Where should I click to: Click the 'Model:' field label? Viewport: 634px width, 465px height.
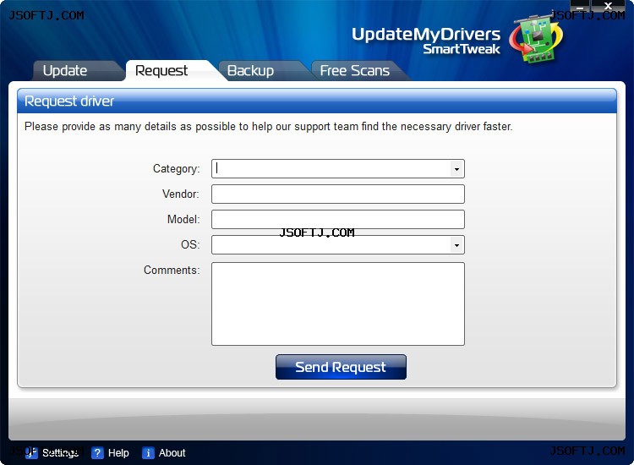pos(183,220)
